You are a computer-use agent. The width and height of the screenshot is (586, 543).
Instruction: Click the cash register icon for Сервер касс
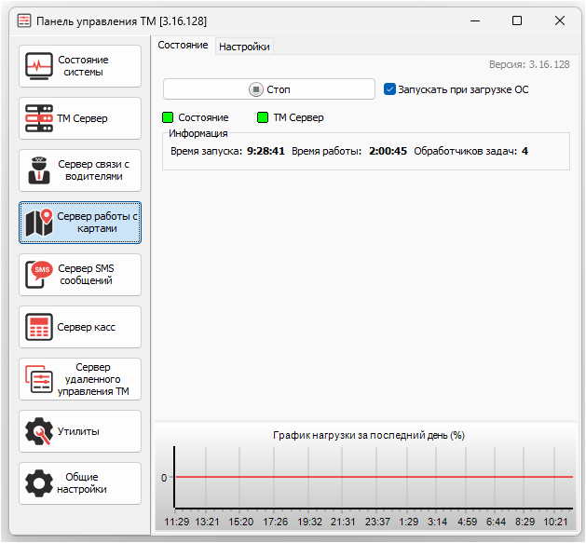[x=39, y=327]
